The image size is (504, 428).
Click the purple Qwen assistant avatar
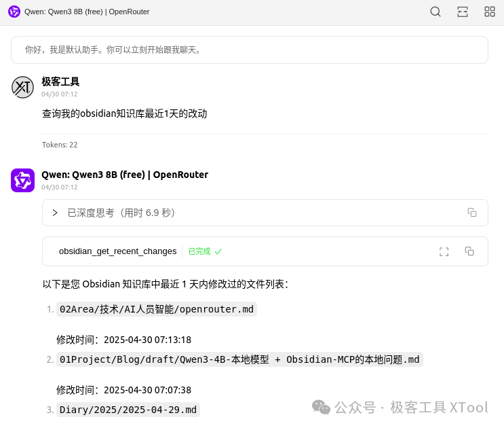22,180
